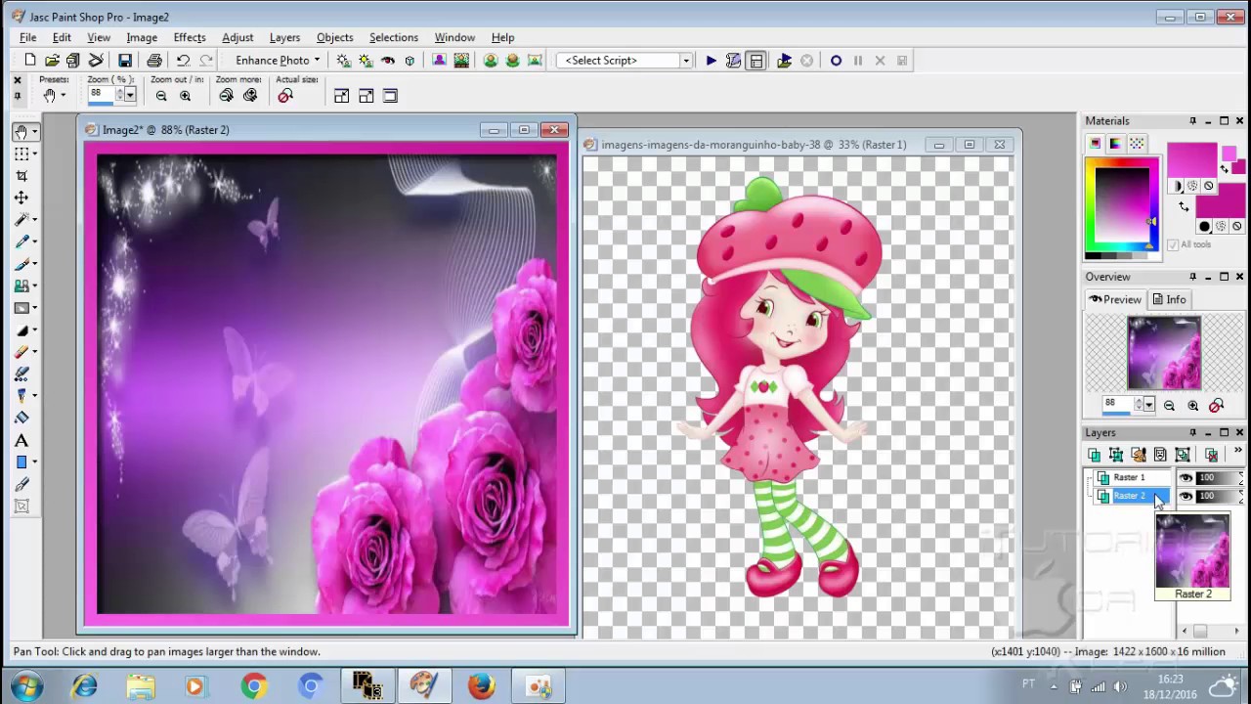
Task: Open the Effects menu
Action: point(190,37)
